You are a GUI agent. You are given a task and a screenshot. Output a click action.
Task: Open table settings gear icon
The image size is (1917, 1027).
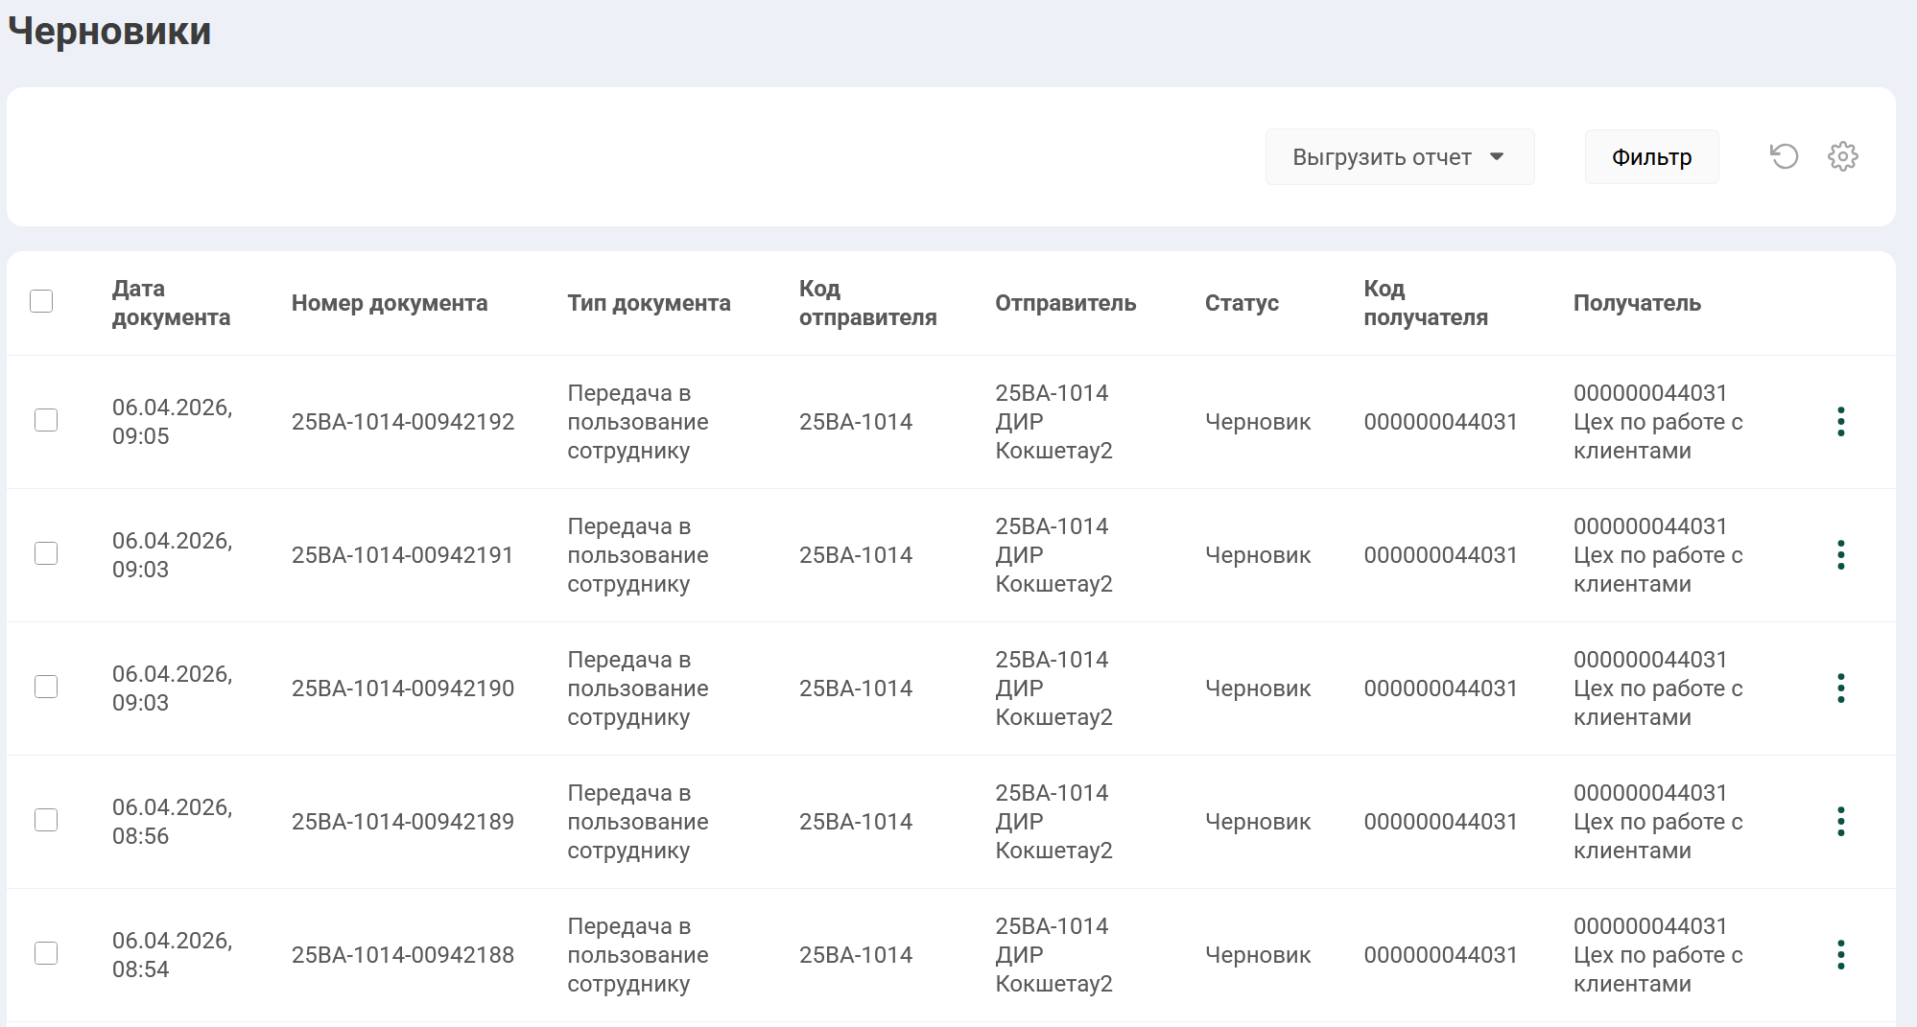tap(1842, 156)
